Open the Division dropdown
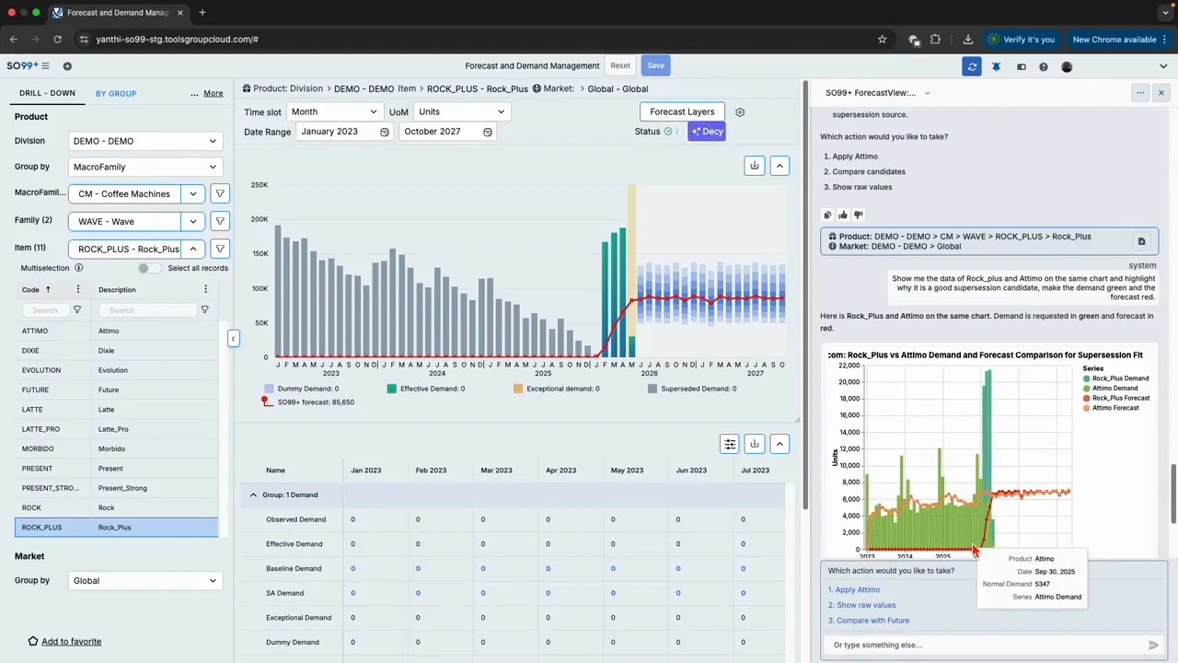This screenshot has height=663, width=1178. pyautogui.click(x=145, y=141)
